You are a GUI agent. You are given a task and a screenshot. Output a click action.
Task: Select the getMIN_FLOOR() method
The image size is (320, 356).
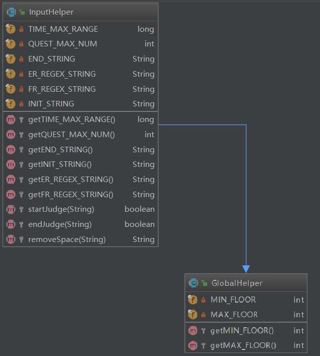(x=242, y=331)
